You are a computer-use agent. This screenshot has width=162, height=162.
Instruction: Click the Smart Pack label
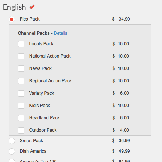tap(31, 141)
